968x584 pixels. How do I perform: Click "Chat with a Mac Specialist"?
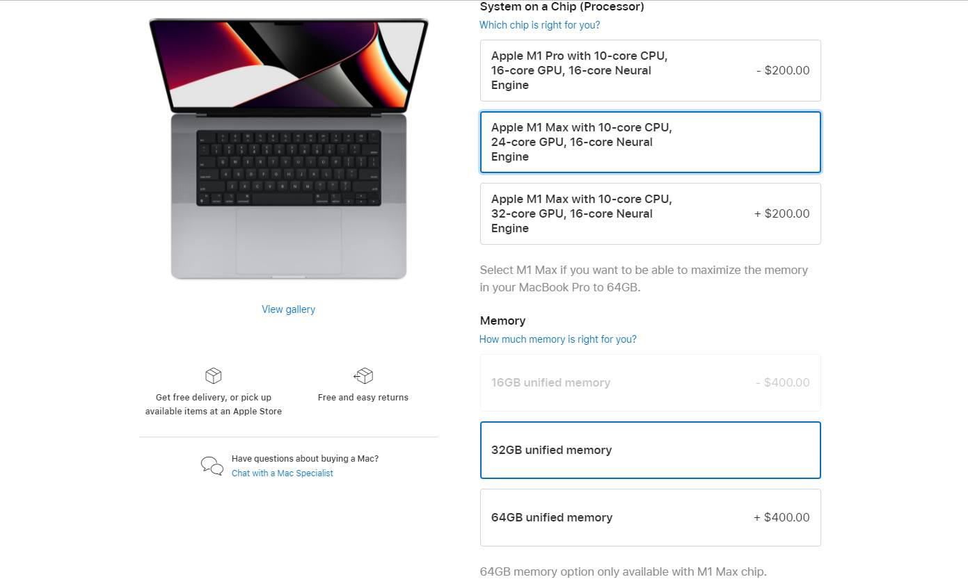282,473
